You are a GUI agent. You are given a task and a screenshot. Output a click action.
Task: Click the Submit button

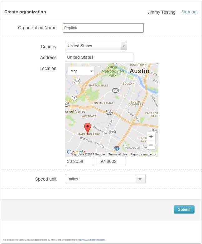tap(184, 209)
